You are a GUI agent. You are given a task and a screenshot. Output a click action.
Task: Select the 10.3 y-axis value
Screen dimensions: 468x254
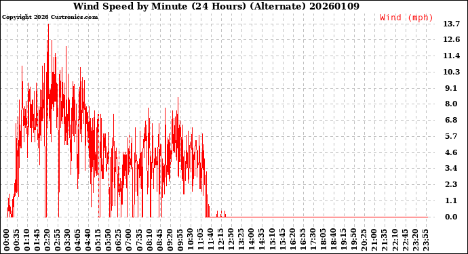point(452,72)
